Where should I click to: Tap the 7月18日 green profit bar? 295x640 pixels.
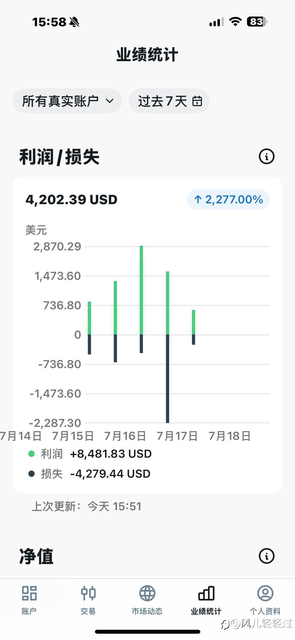click(194, 322)
